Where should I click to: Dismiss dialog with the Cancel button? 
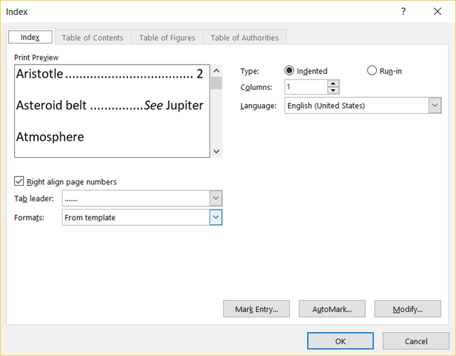416,341
